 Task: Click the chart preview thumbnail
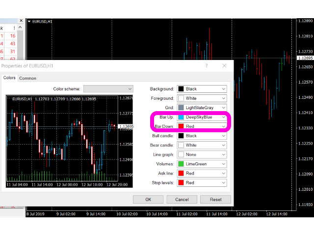(69, 142)
